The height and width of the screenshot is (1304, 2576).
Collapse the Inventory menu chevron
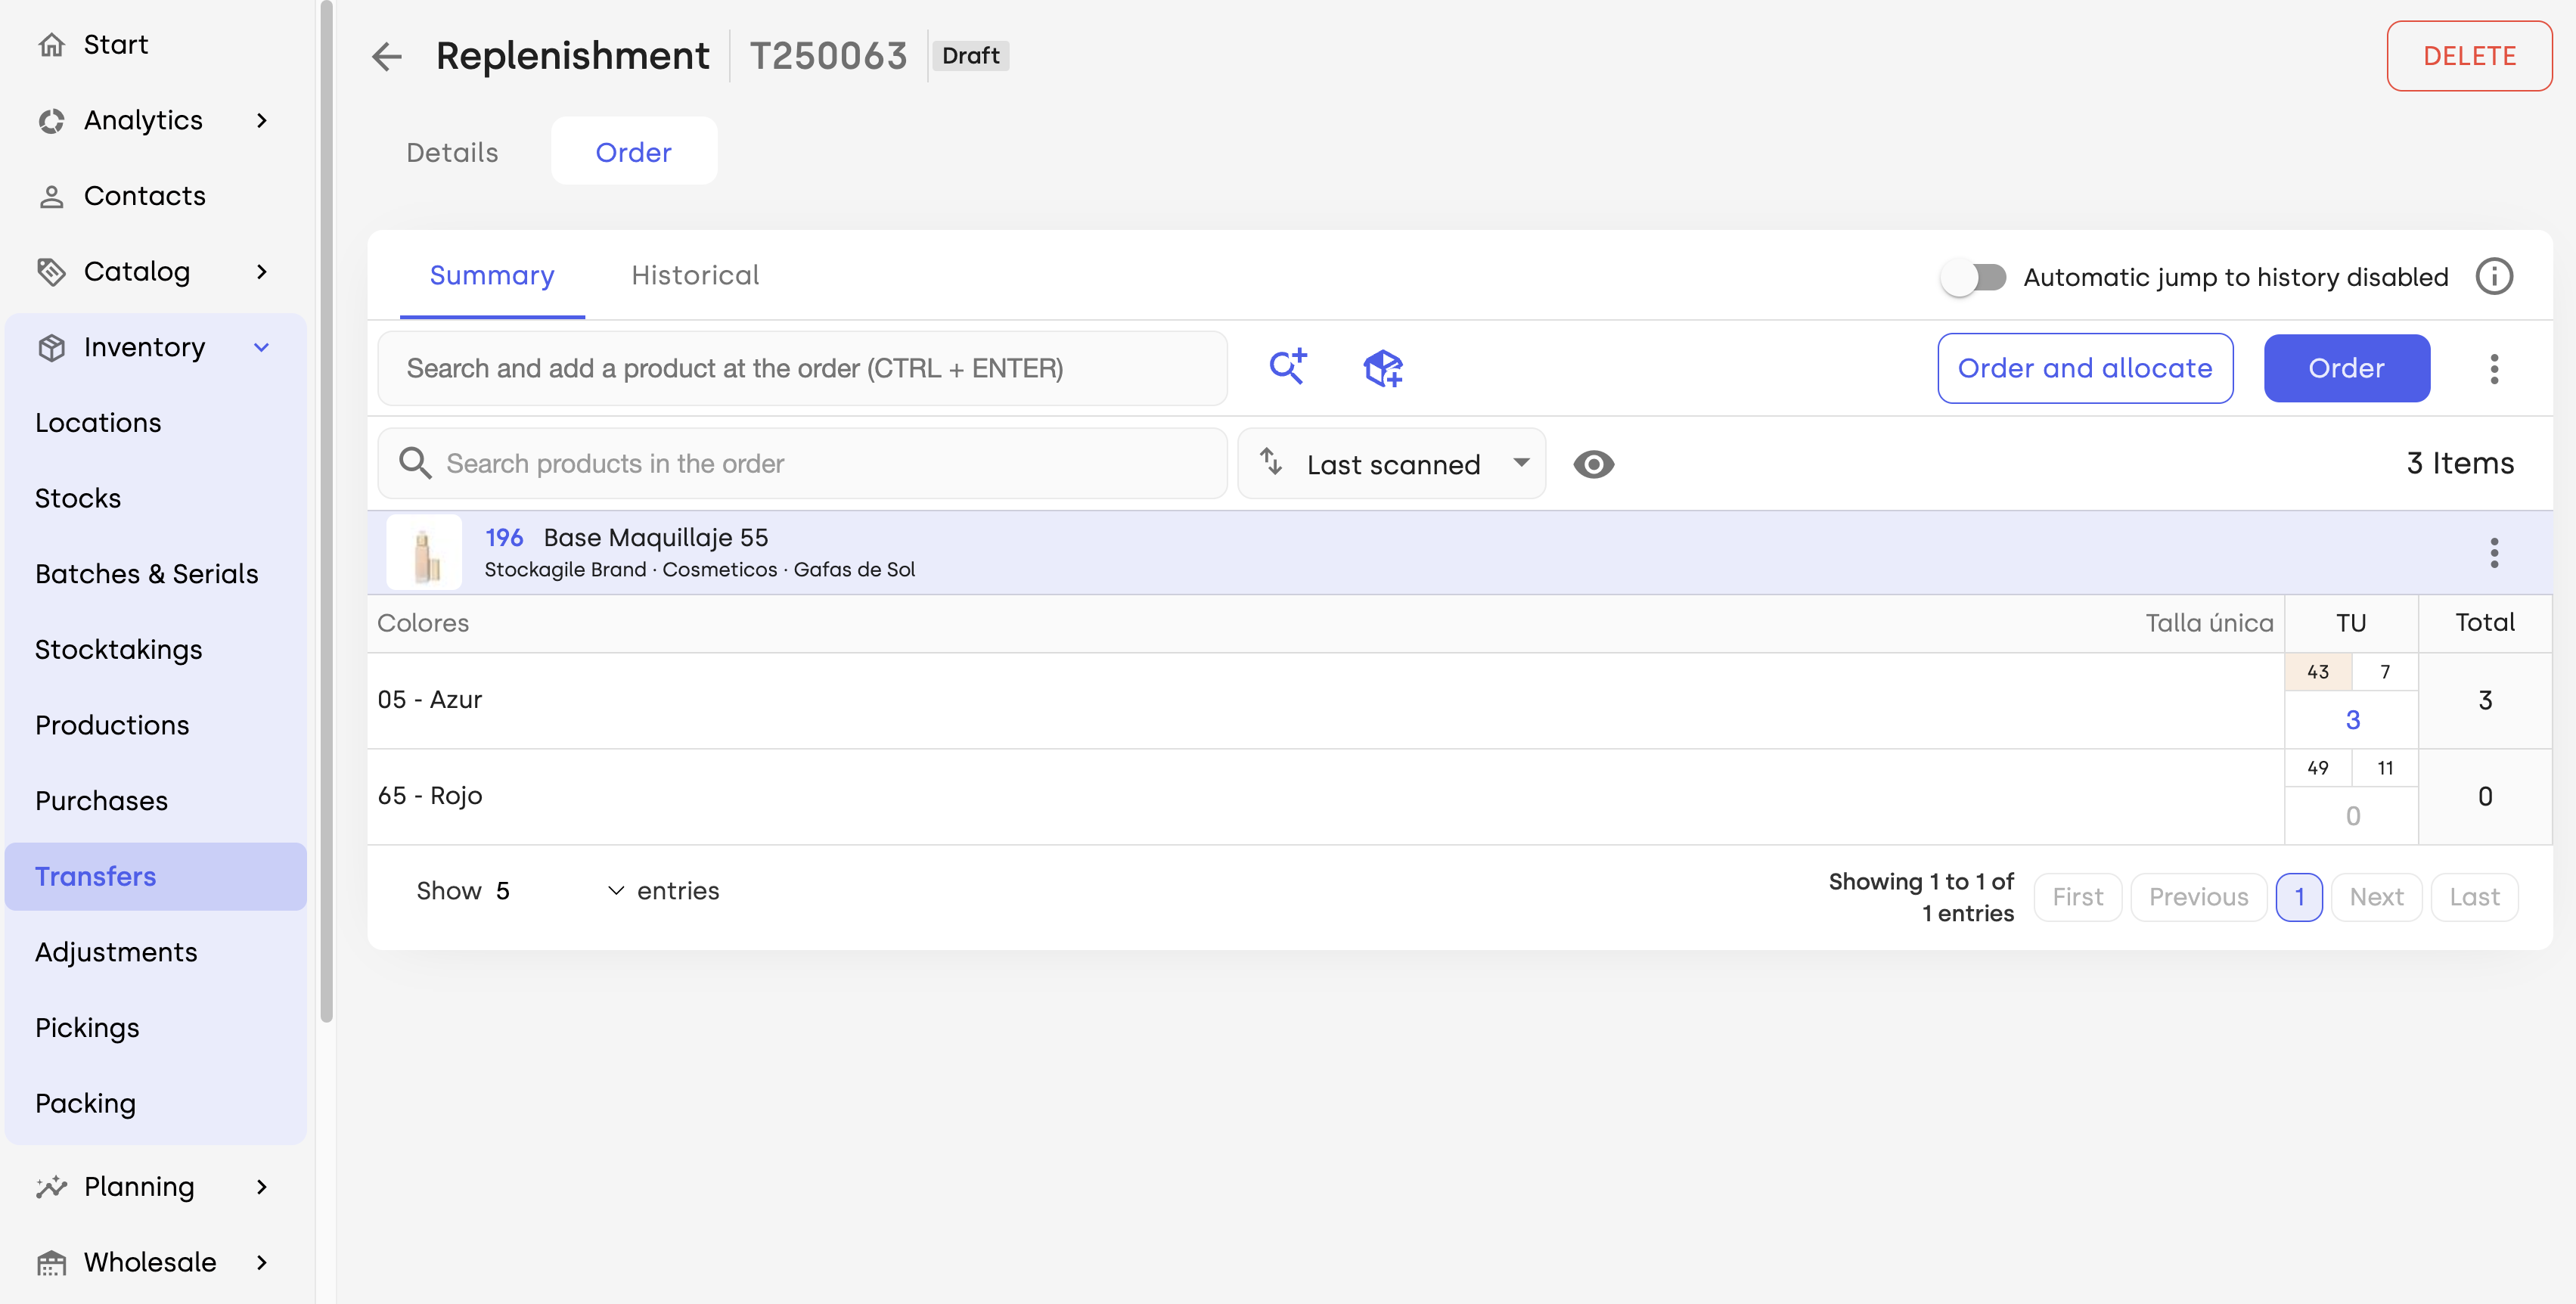point(262,347)
